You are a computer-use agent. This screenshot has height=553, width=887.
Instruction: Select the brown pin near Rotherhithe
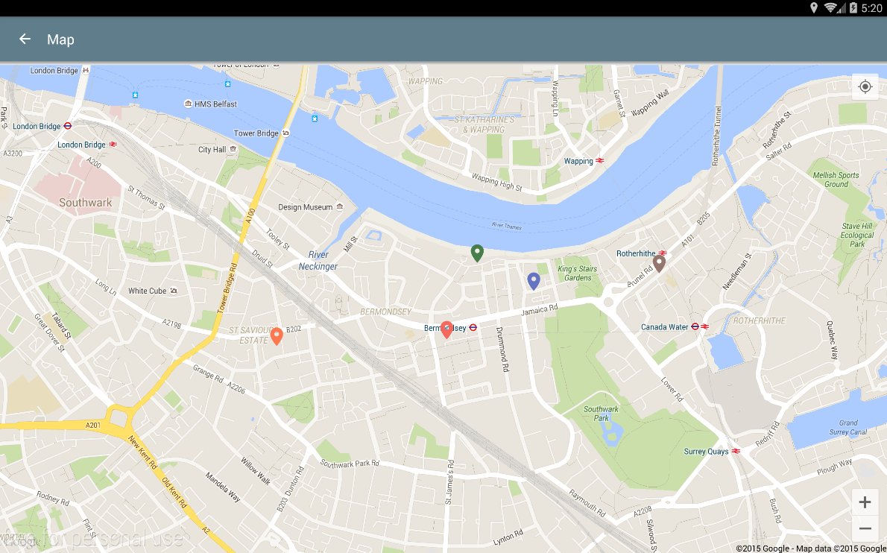(x=659, y=264)
